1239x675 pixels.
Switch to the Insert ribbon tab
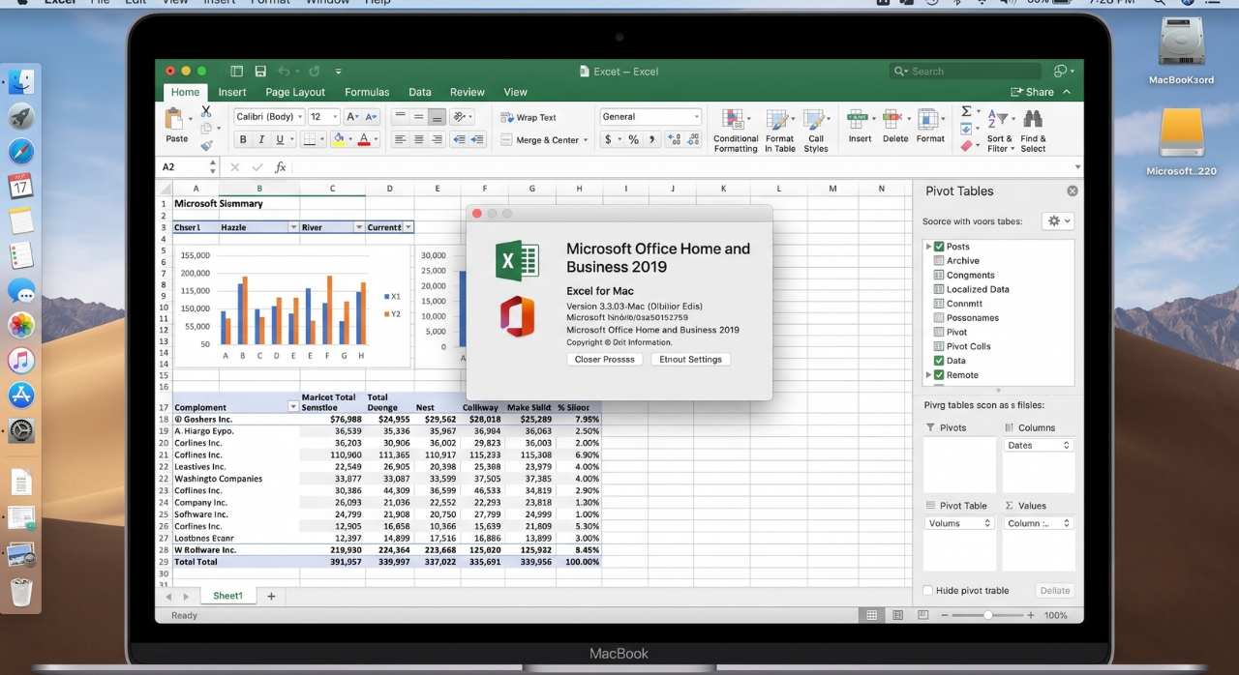coord(232,93)
